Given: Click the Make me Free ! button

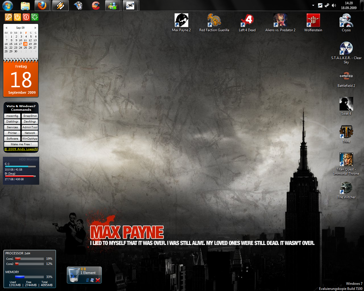Looking at the screenshot, I should coord(21,144).
